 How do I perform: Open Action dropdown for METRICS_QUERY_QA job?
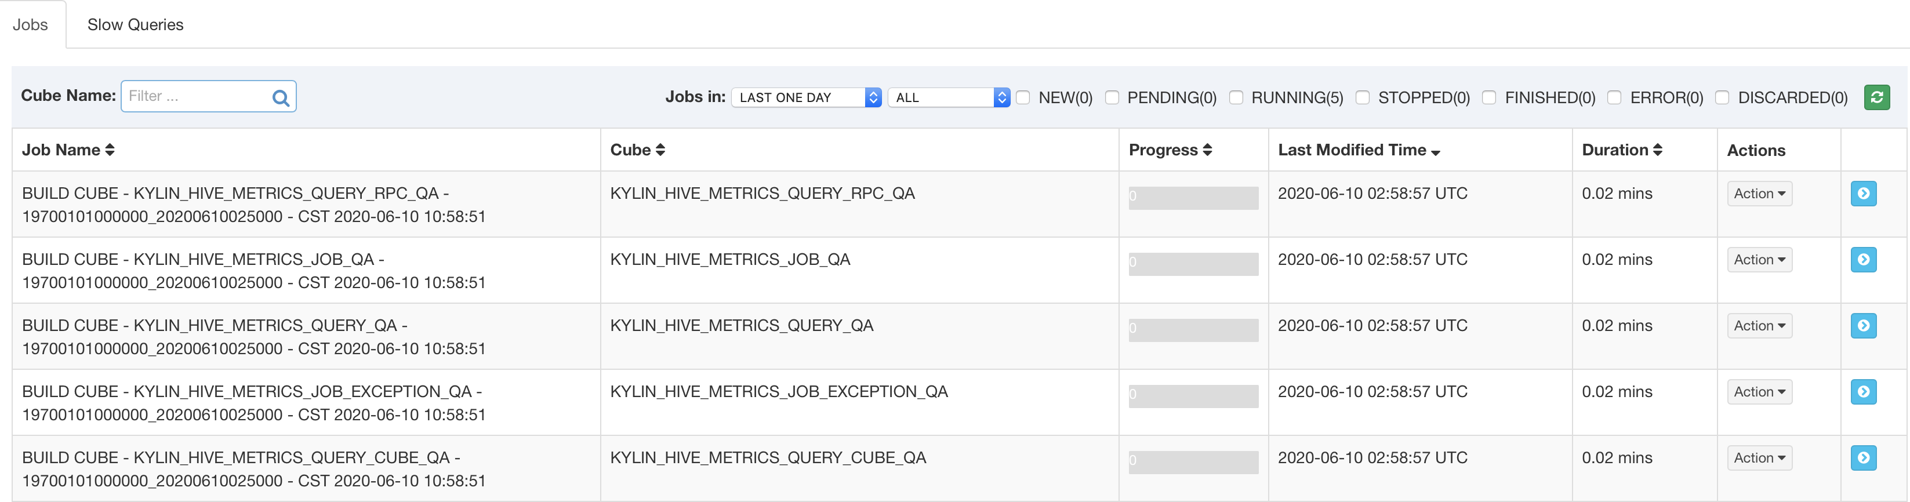pyautogui.click(x=1759, y=326)
